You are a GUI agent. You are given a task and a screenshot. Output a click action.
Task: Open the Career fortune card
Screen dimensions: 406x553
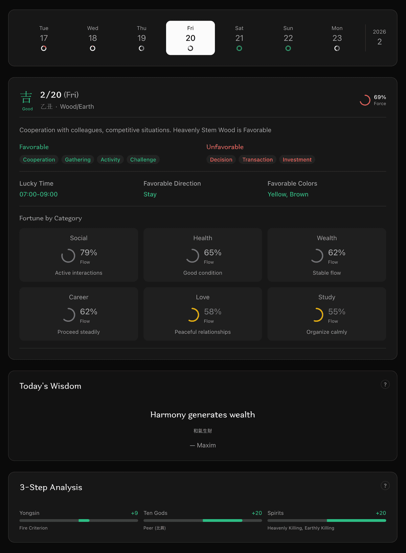click(78, 314)
